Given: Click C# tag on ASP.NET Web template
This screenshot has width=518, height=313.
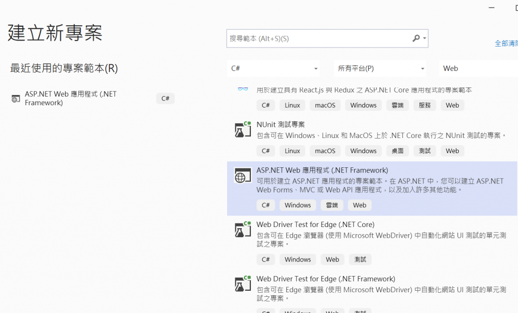Looking at the screenshot, I should coord(266,205).
